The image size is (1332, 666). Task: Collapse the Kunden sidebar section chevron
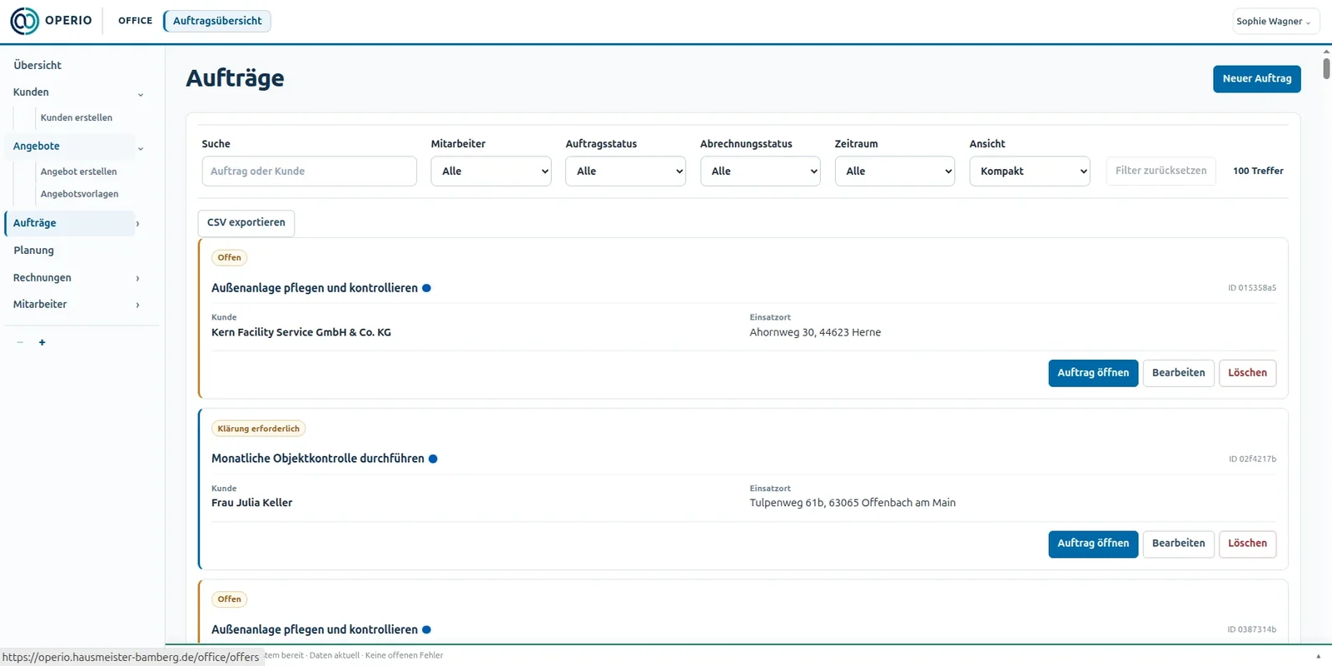click(141, 93)
